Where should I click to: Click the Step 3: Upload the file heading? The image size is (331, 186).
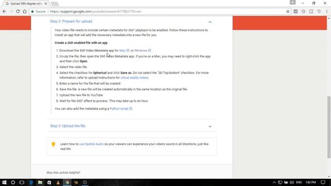coord(68,126)
